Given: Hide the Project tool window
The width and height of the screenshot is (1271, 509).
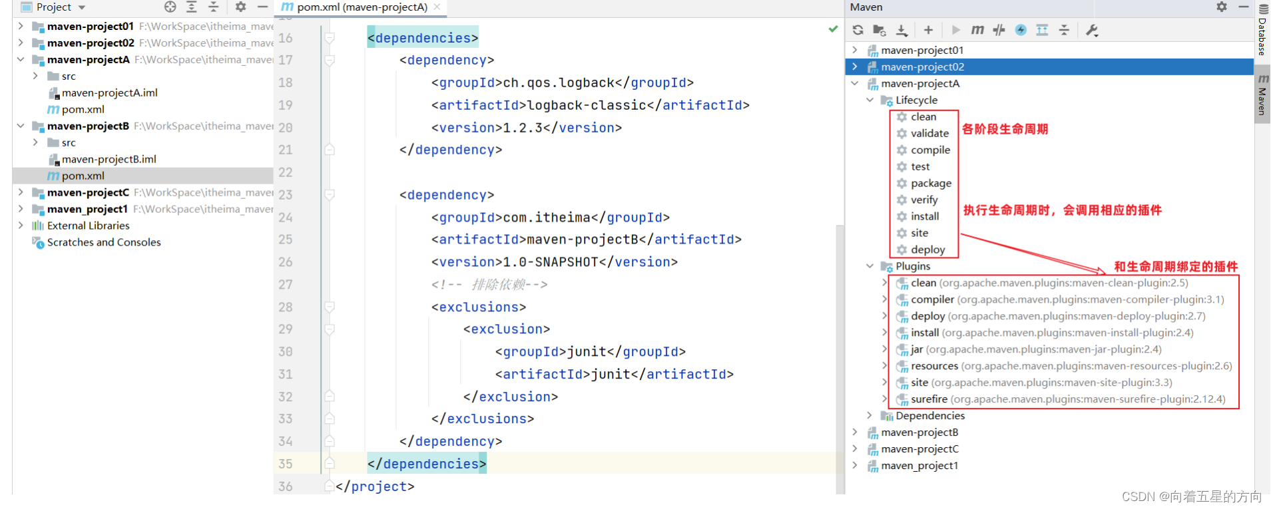Looking at the screenshot, I should pos(263,7).
